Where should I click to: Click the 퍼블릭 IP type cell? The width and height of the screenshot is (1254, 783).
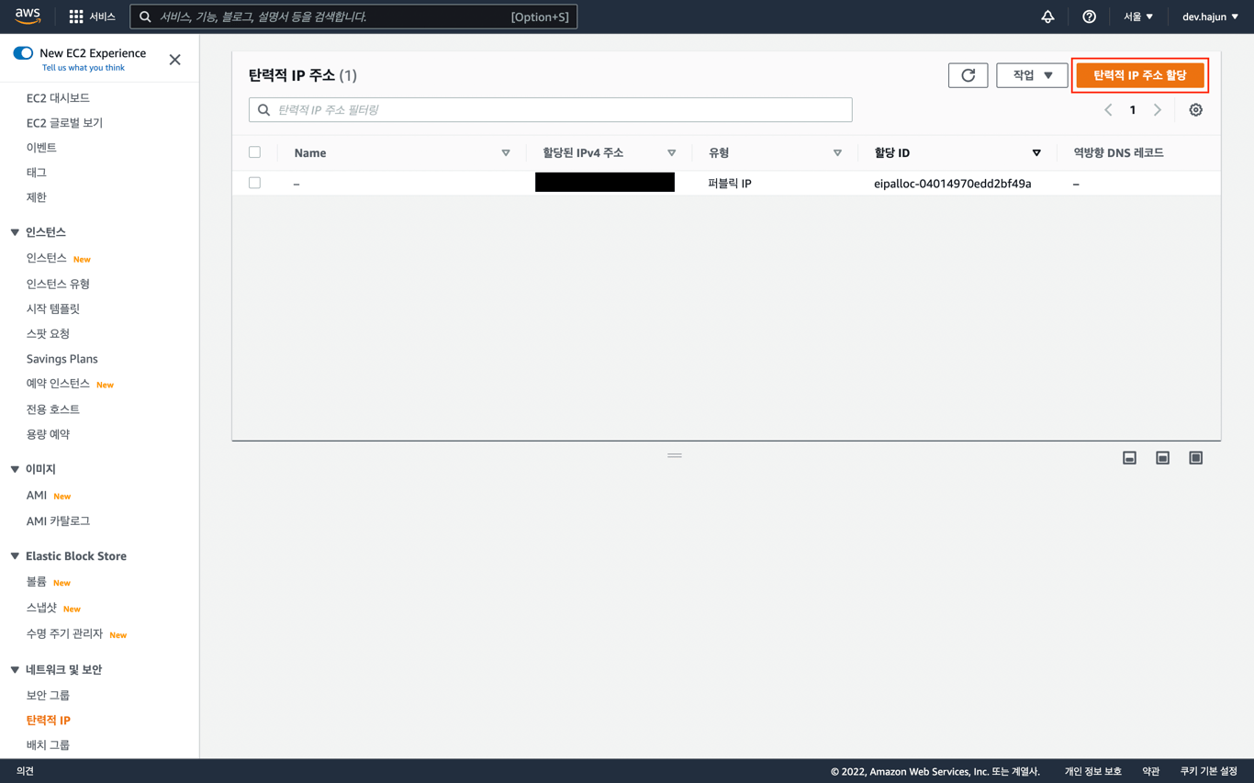tap(730, 184)
